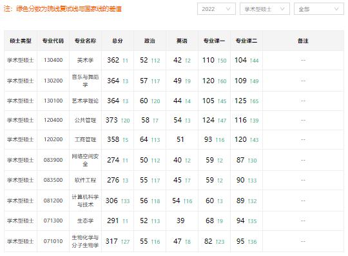Viewport: 348px width, 256px height.
Task: Select major name 美术学
Action: tap(85, 60)
